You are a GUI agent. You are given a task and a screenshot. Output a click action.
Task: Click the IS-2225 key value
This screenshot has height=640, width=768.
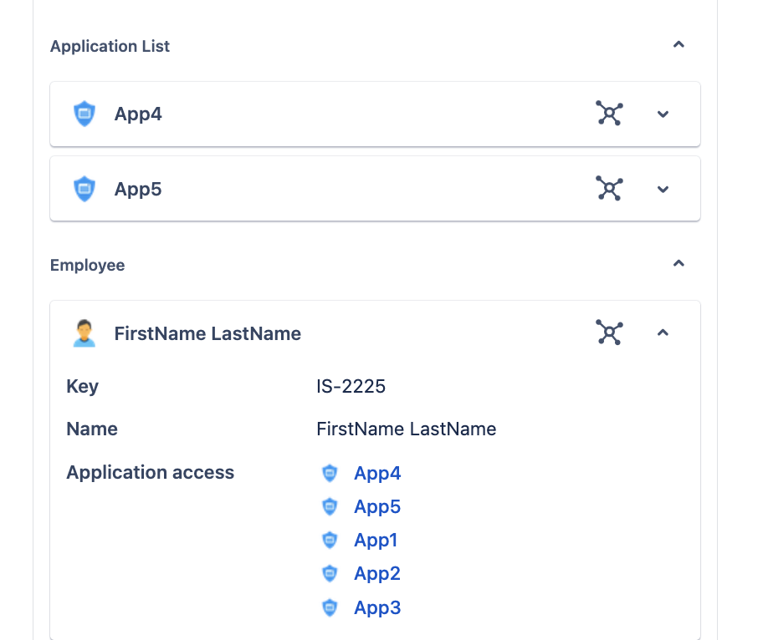(351, 386)
